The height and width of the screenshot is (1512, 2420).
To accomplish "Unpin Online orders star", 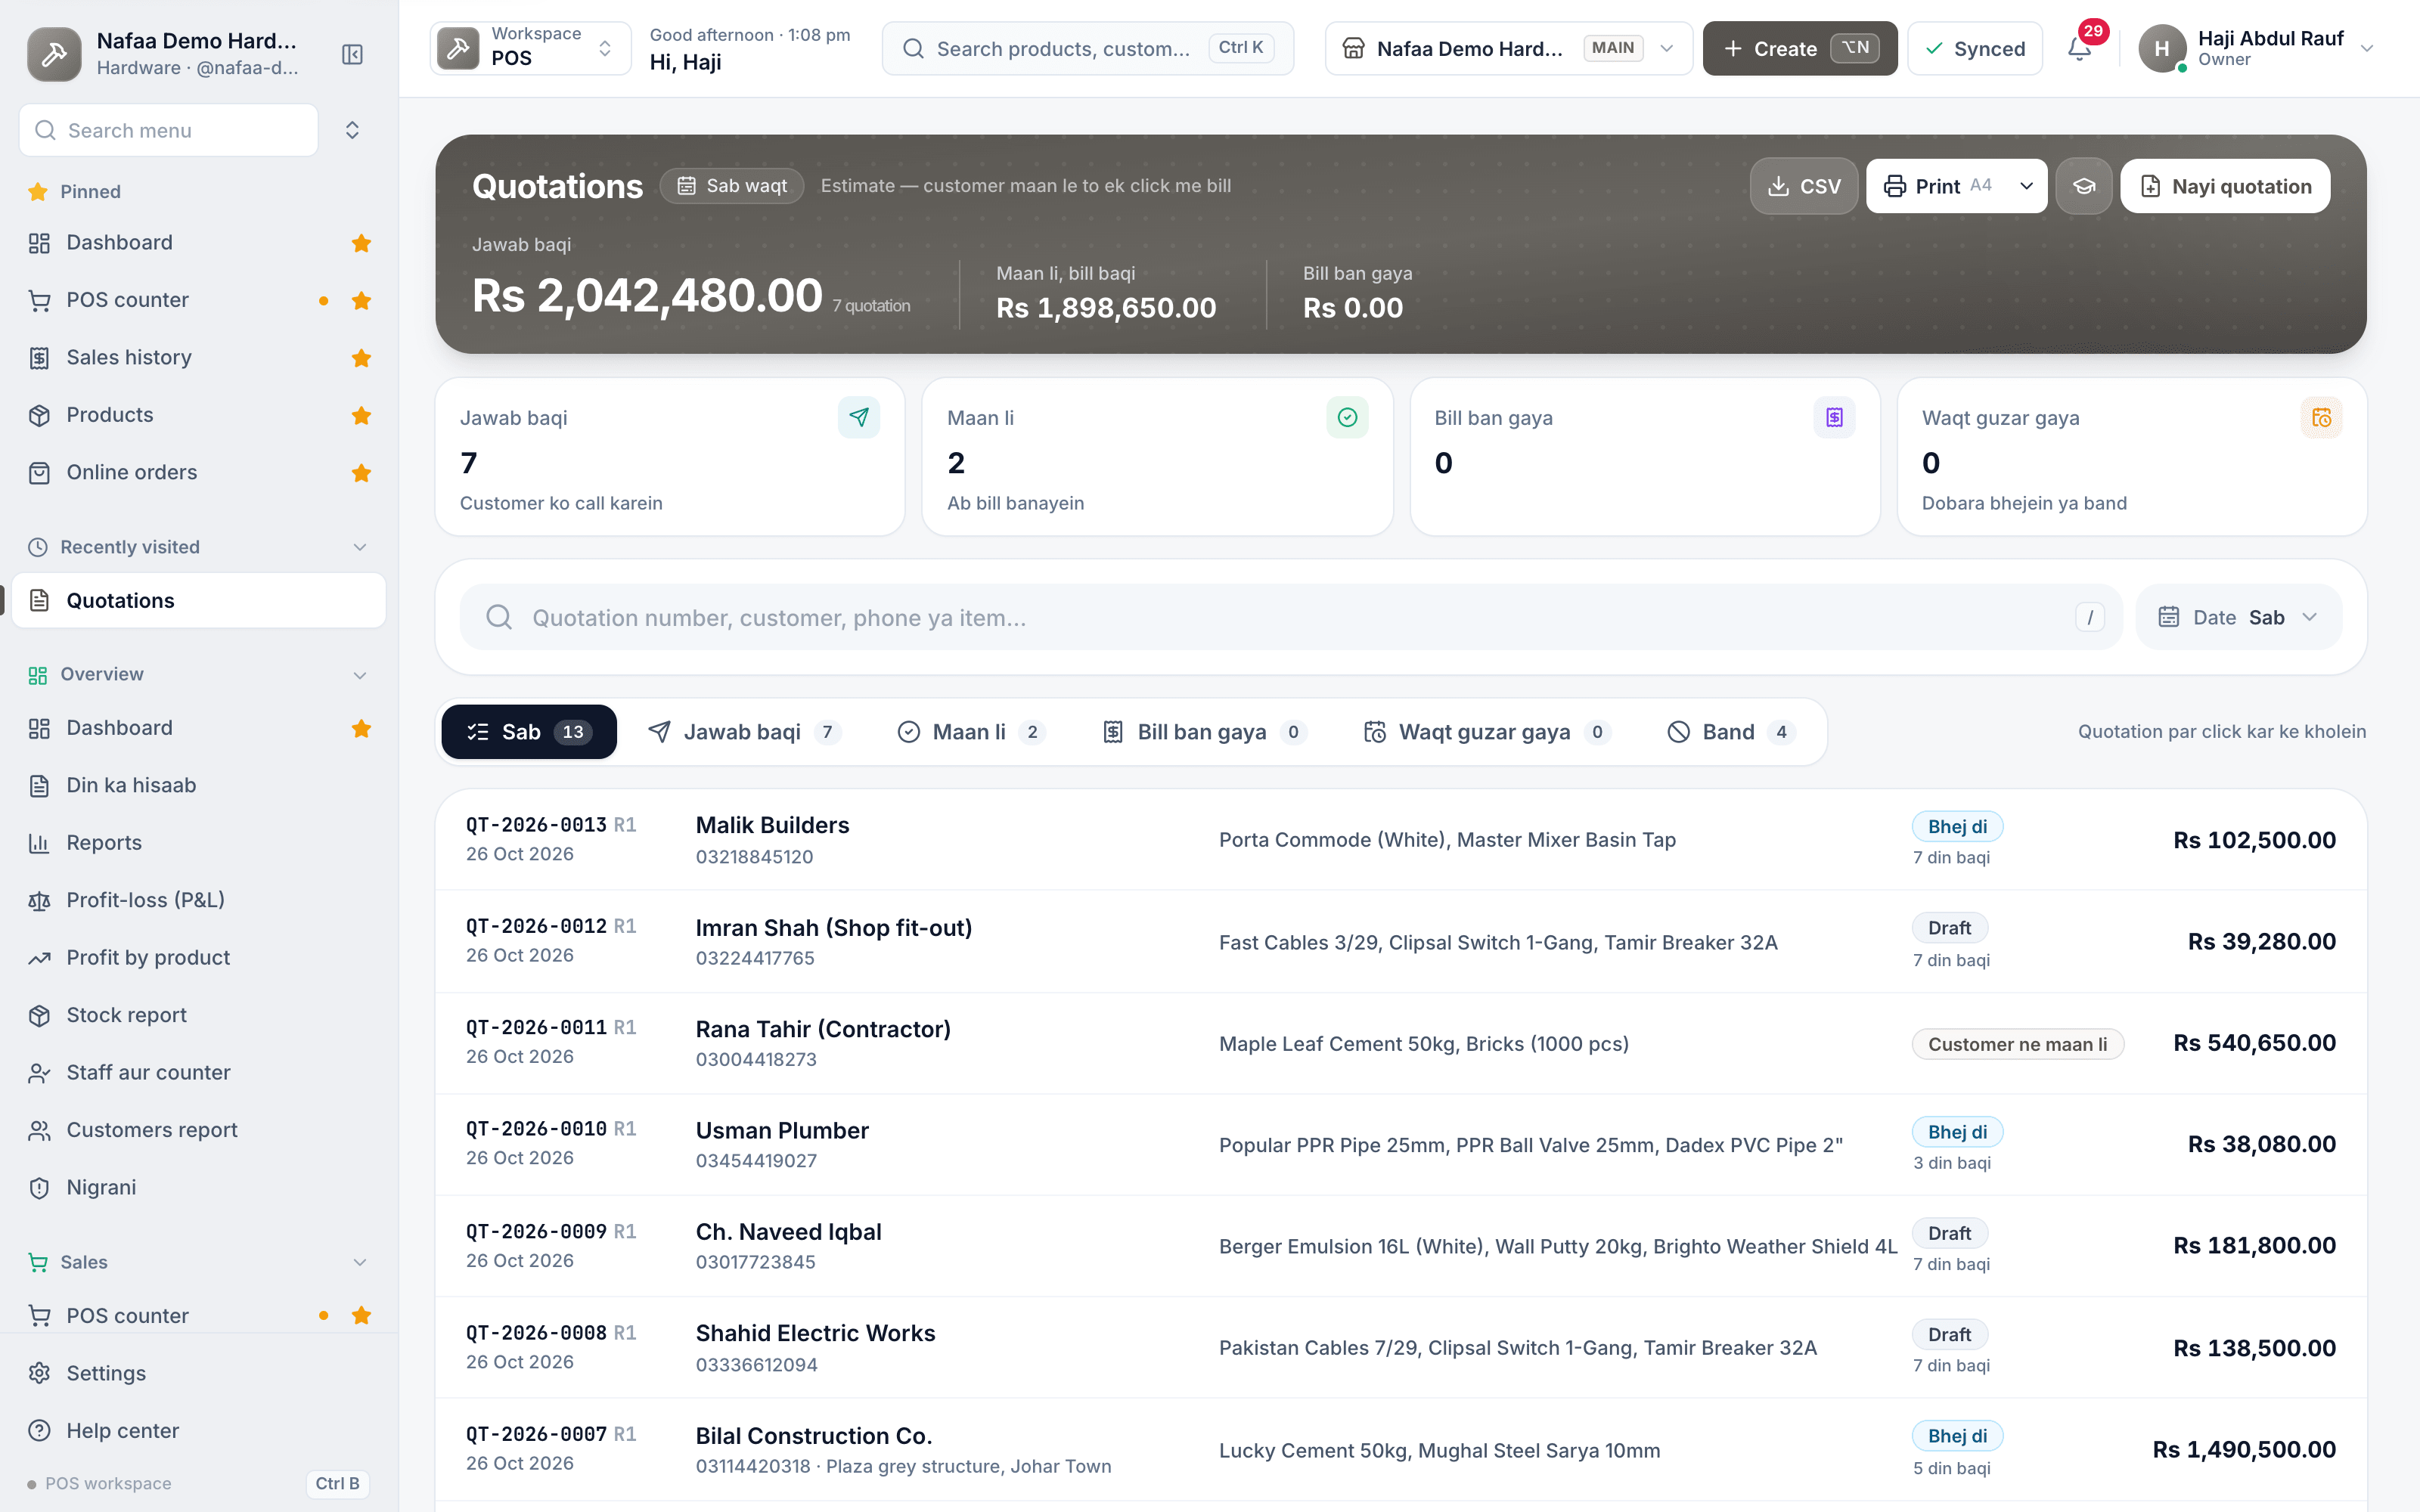I will coord(361,473).
